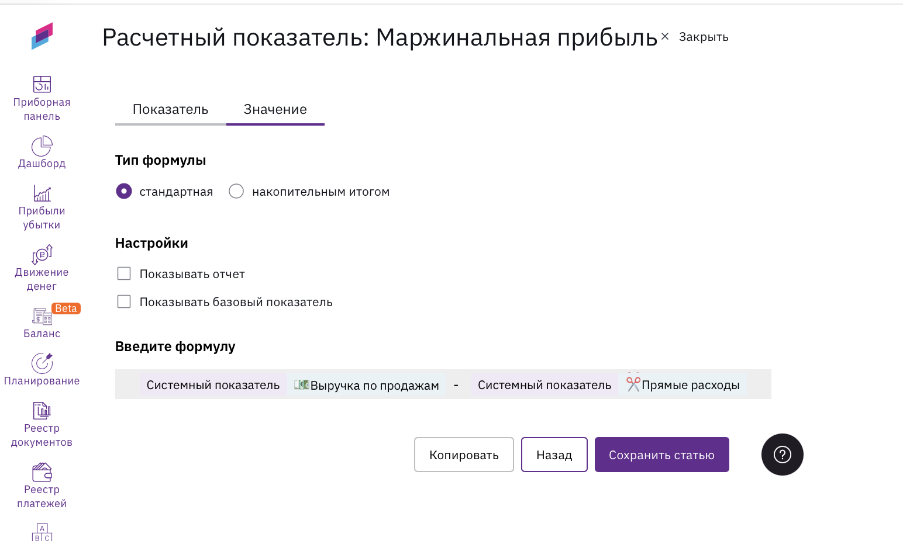Tick Показывать базовый показатель checkbox
The height and width of the screenshot is (541, 903).
(124, 301)
